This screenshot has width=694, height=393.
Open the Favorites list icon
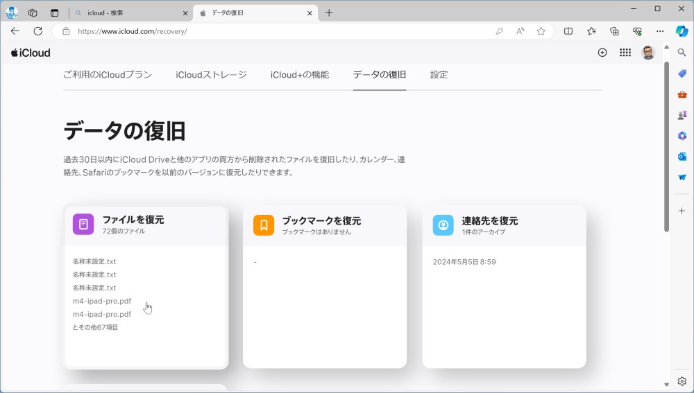(x=591, y=31)
